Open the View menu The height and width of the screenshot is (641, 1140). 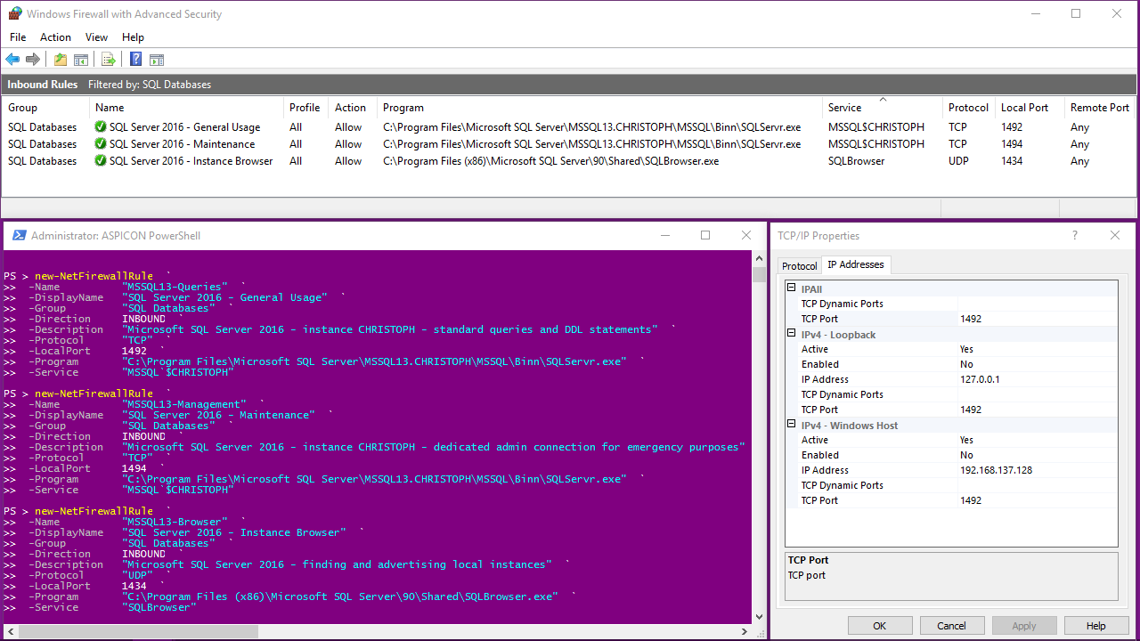click(x=96, y=37)
